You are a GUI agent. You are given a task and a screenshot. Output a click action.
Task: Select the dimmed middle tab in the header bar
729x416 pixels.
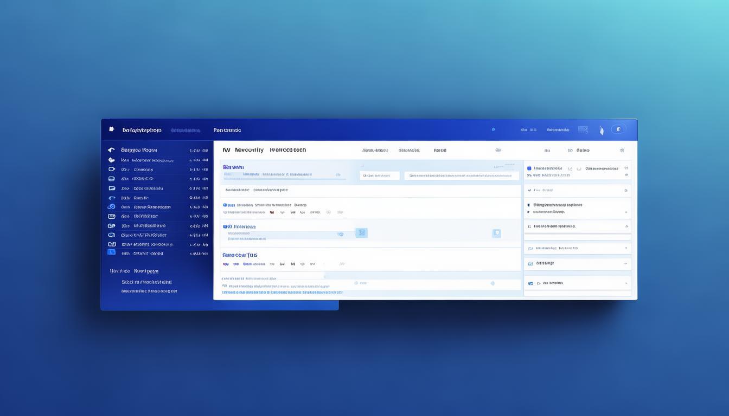(186, 130)
